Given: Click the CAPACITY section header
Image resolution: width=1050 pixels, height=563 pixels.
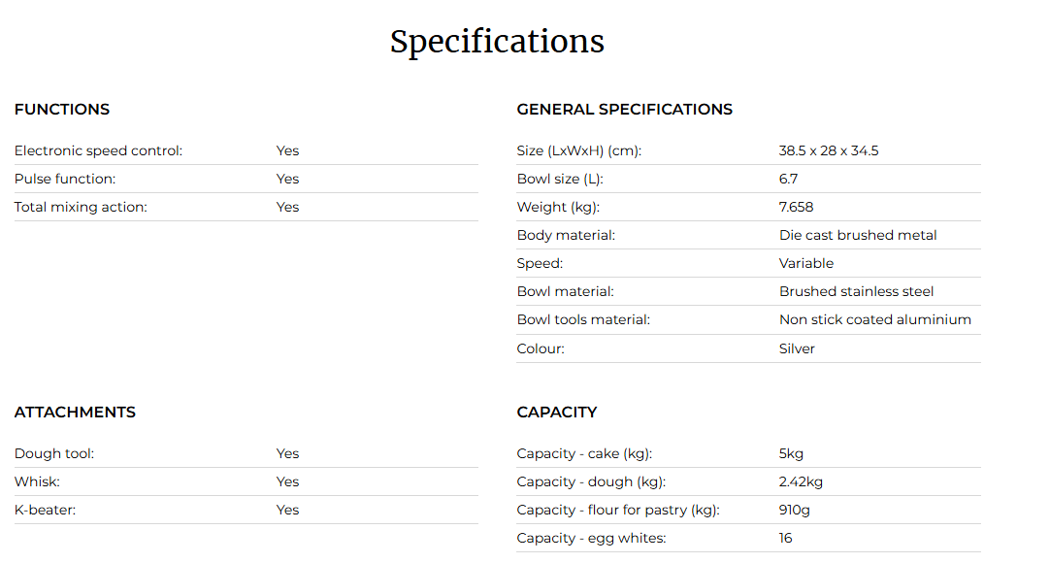Looking at the screenshot, I should click(556, 412).
